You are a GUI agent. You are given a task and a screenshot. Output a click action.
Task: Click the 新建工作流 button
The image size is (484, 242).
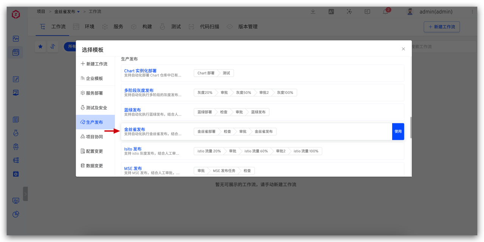(x=442, y=26)
